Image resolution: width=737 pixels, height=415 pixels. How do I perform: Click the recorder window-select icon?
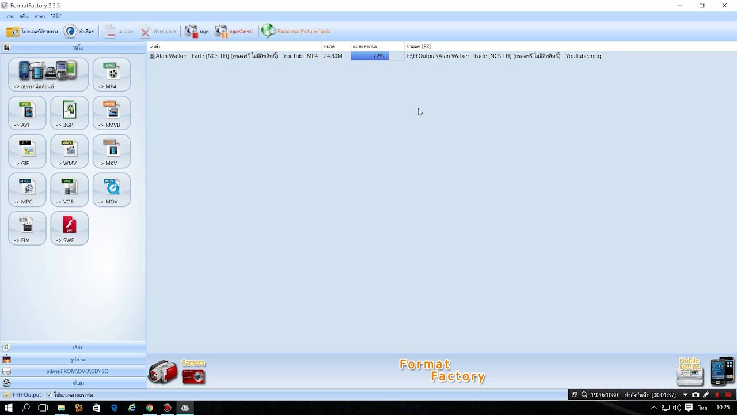(x=574, y=395)
